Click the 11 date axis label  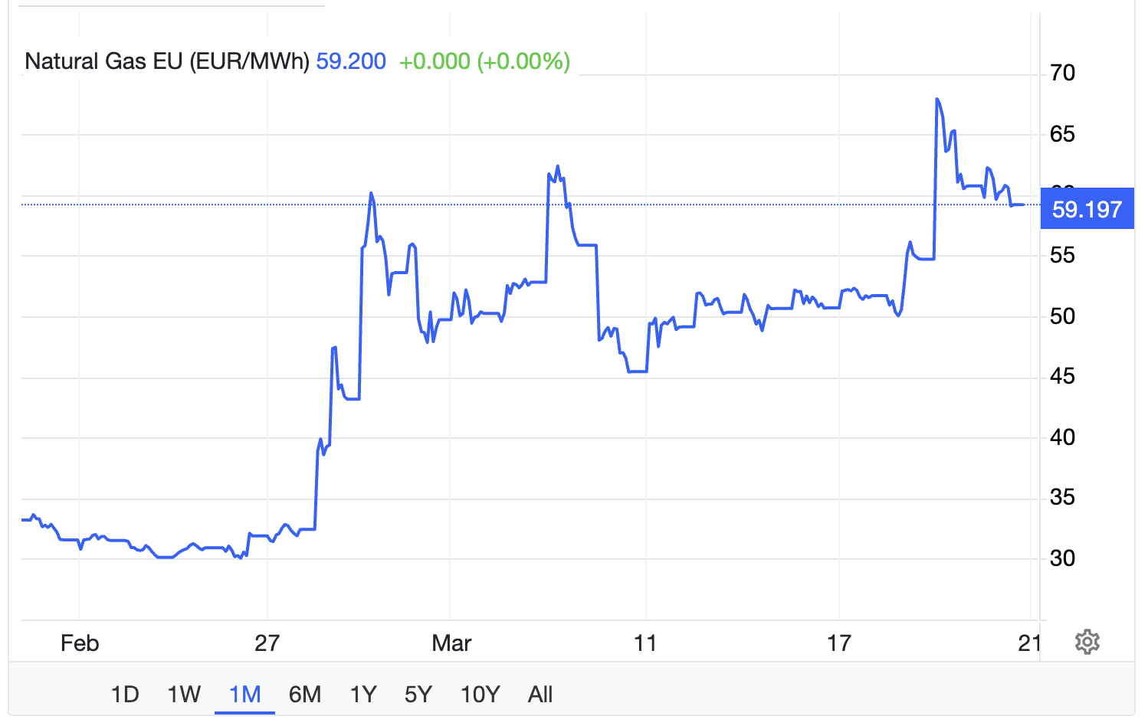[x=645, y=643]
